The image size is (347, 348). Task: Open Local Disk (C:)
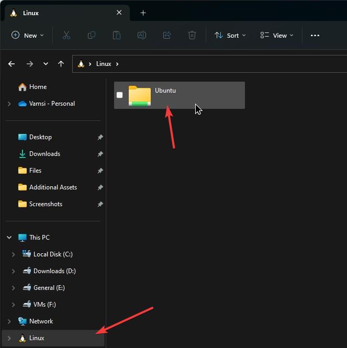pos(53,254)
